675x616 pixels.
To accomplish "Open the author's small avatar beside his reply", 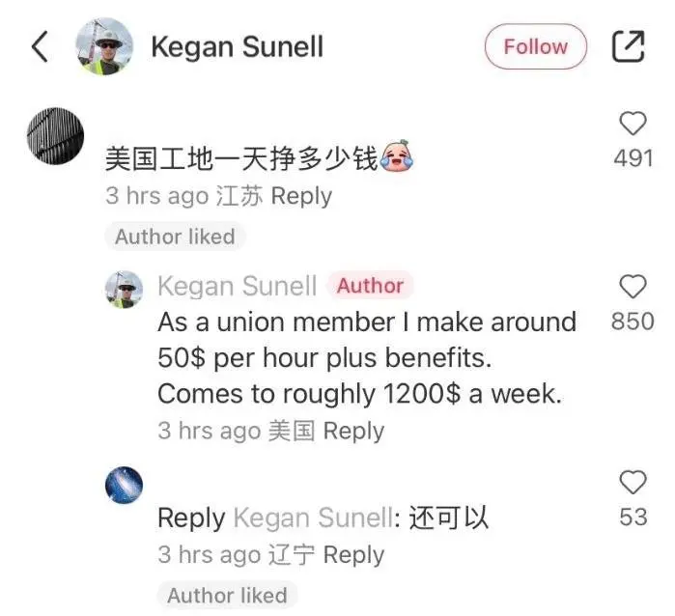I will (124, 290).
